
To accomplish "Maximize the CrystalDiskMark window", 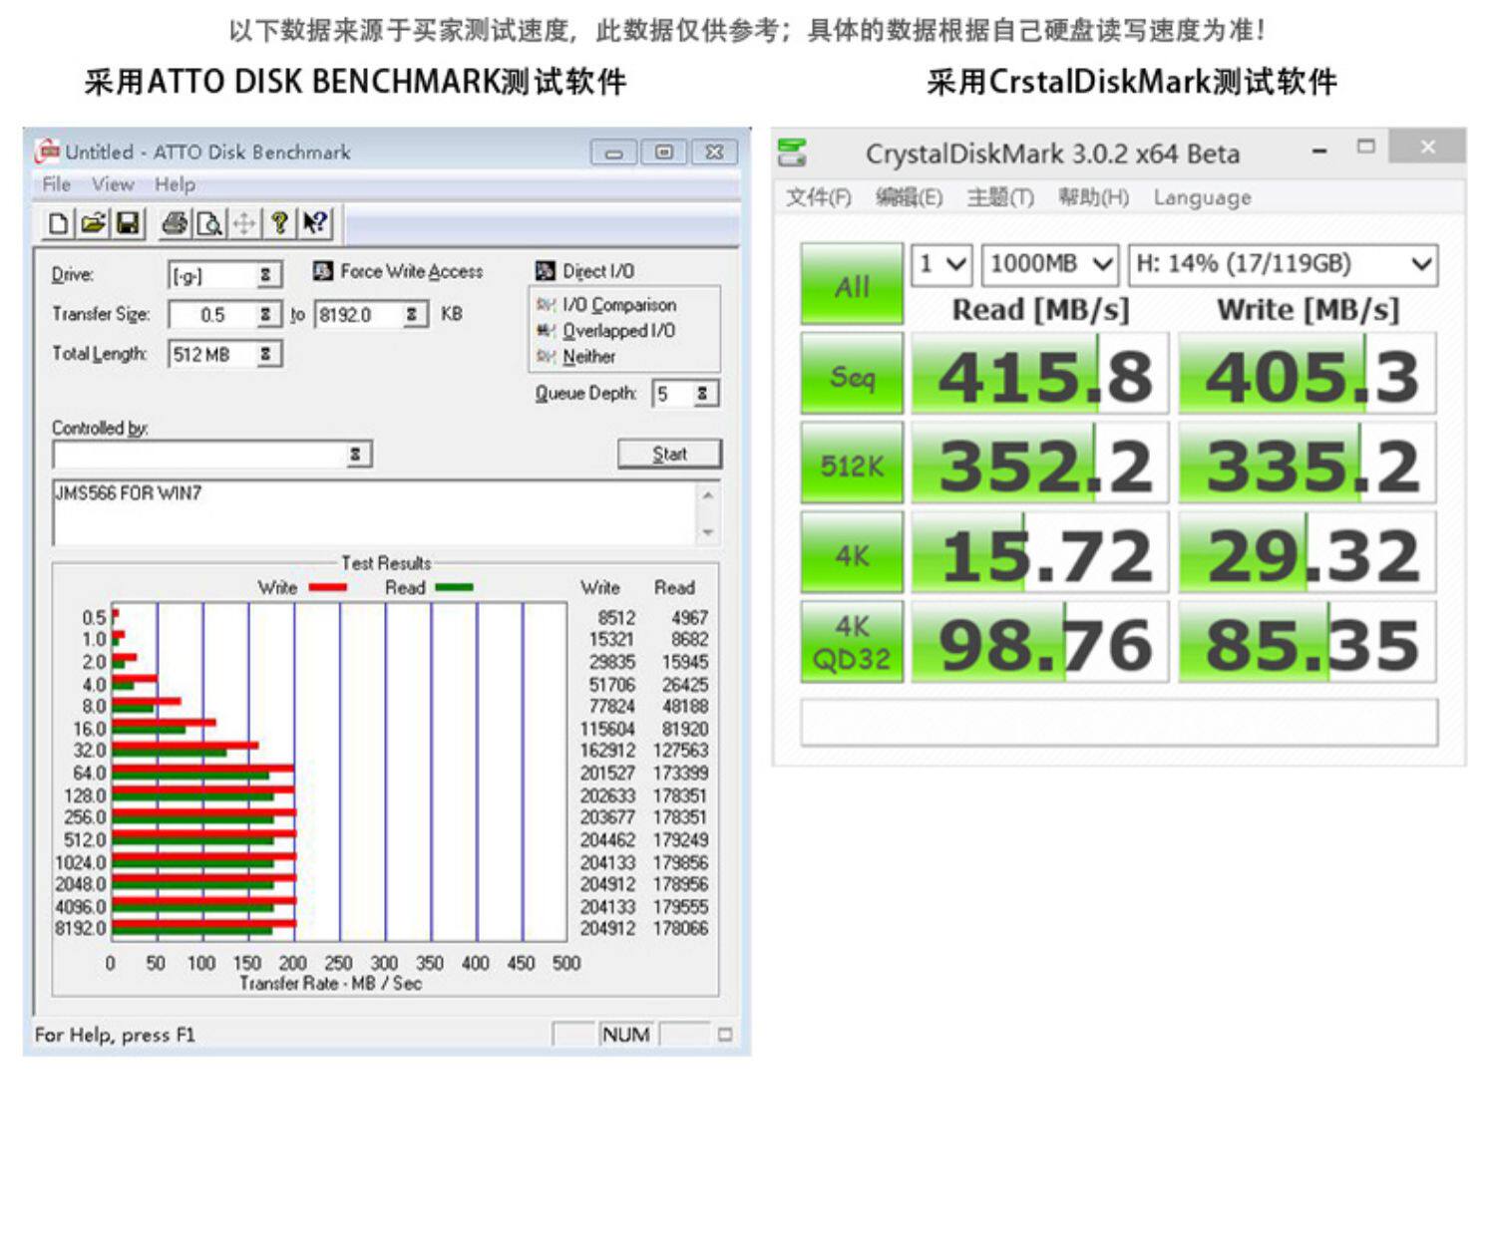I will pos(1366,148).
